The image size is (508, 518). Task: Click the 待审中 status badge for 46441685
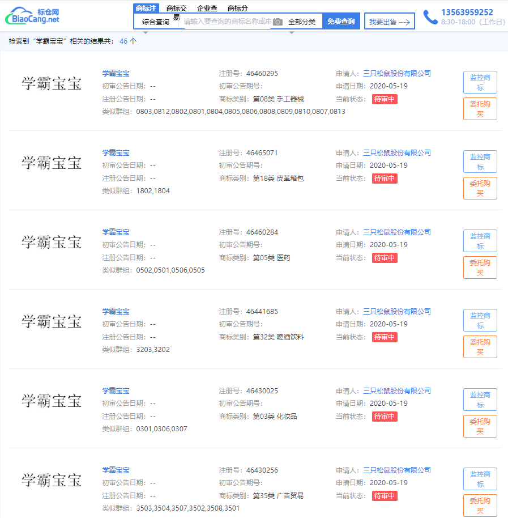coord(385,337)
